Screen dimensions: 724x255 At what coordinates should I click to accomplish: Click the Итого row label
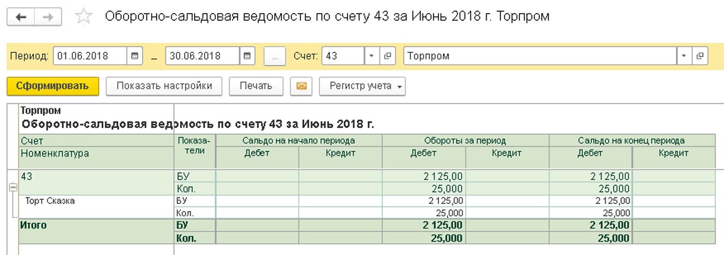click(x=33, y=225)
